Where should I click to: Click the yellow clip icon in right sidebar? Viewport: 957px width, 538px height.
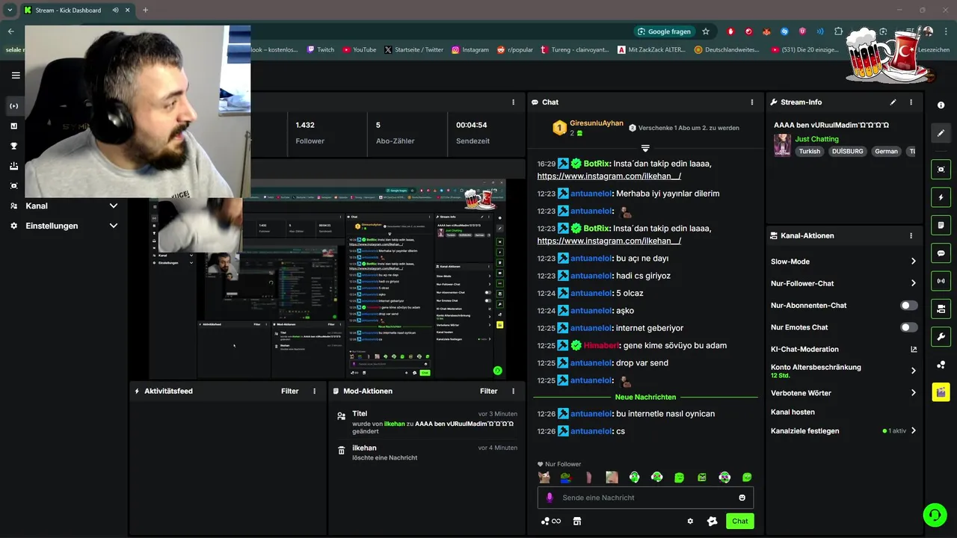pos(941,392)
